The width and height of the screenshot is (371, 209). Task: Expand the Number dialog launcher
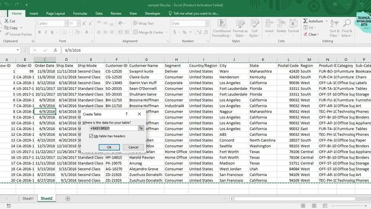pyautogui.click(x=208, y=41)
